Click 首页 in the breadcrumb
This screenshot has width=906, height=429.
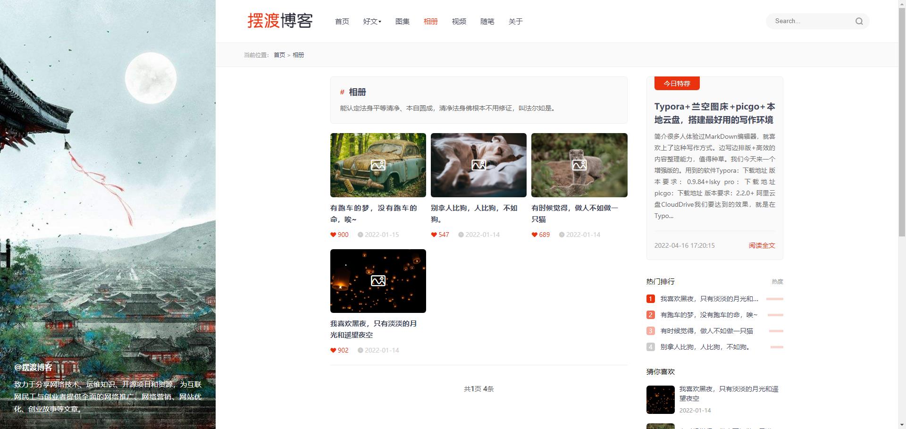pyautogui.click(x=279, y=55)
